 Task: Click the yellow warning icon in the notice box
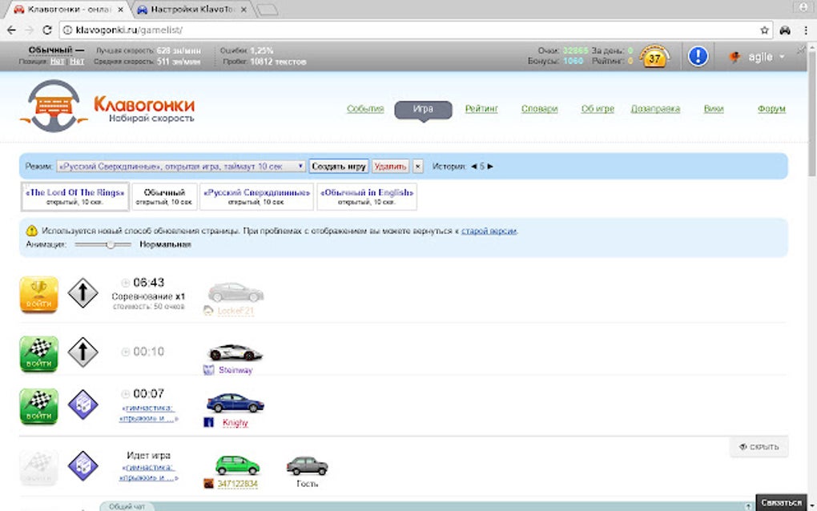tap(32, 230)
